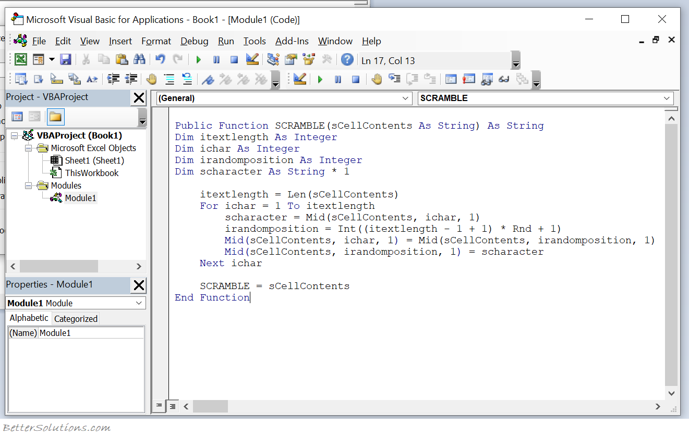Open the Format menu
The image size is (689, 437).
pos(156,41)
